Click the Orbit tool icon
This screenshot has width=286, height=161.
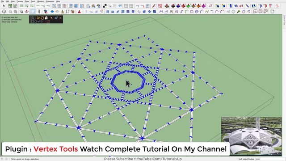click(4, 12)
